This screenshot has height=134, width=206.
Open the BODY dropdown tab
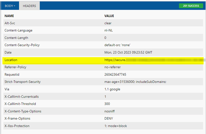pos(10,6)
